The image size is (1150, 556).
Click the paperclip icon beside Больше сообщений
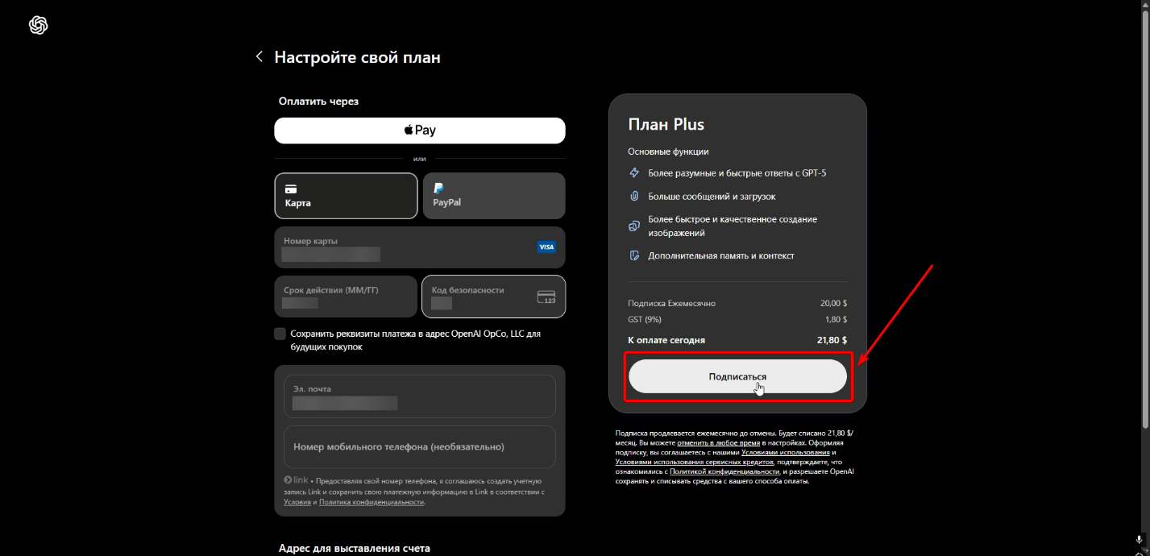(x=634, y=196)
